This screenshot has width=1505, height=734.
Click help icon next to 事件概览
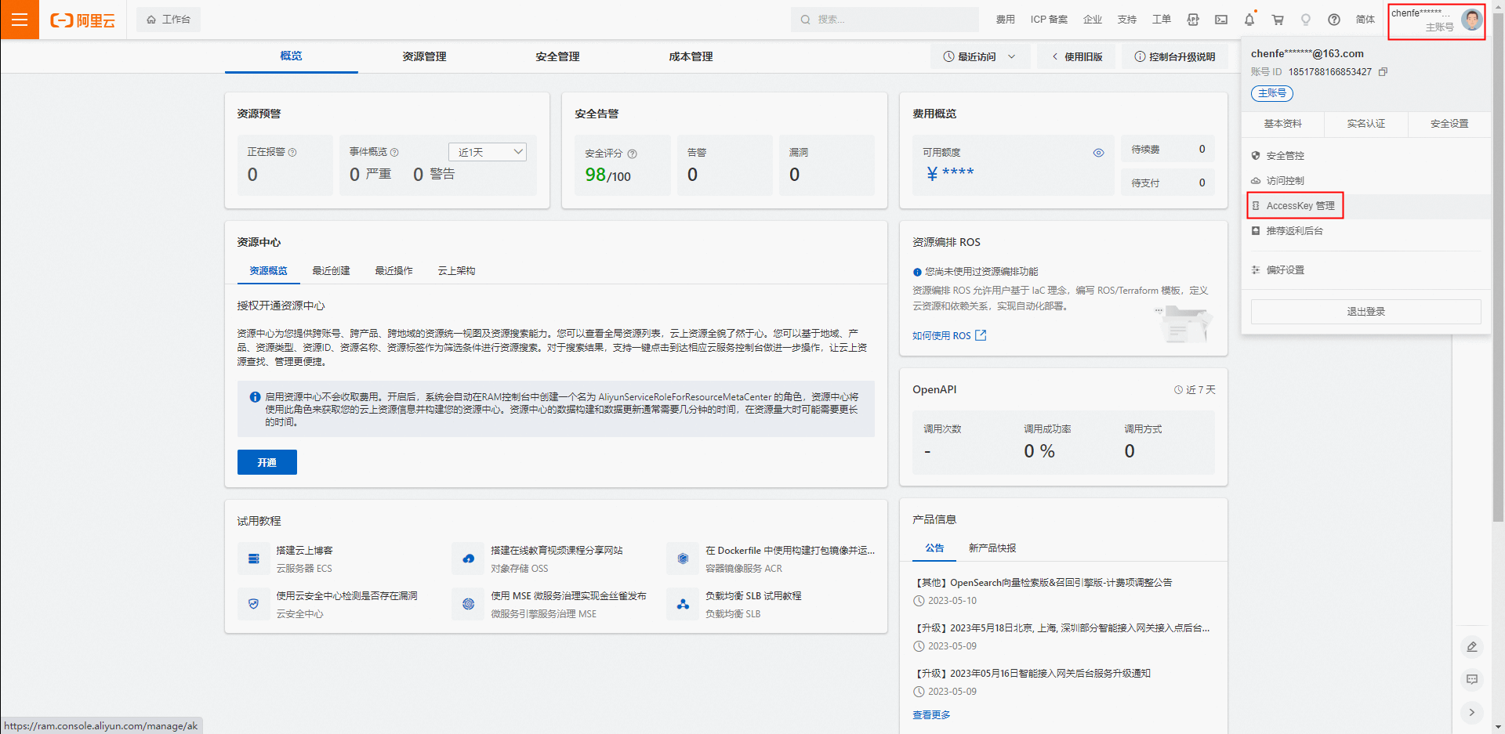coord(394,153)
